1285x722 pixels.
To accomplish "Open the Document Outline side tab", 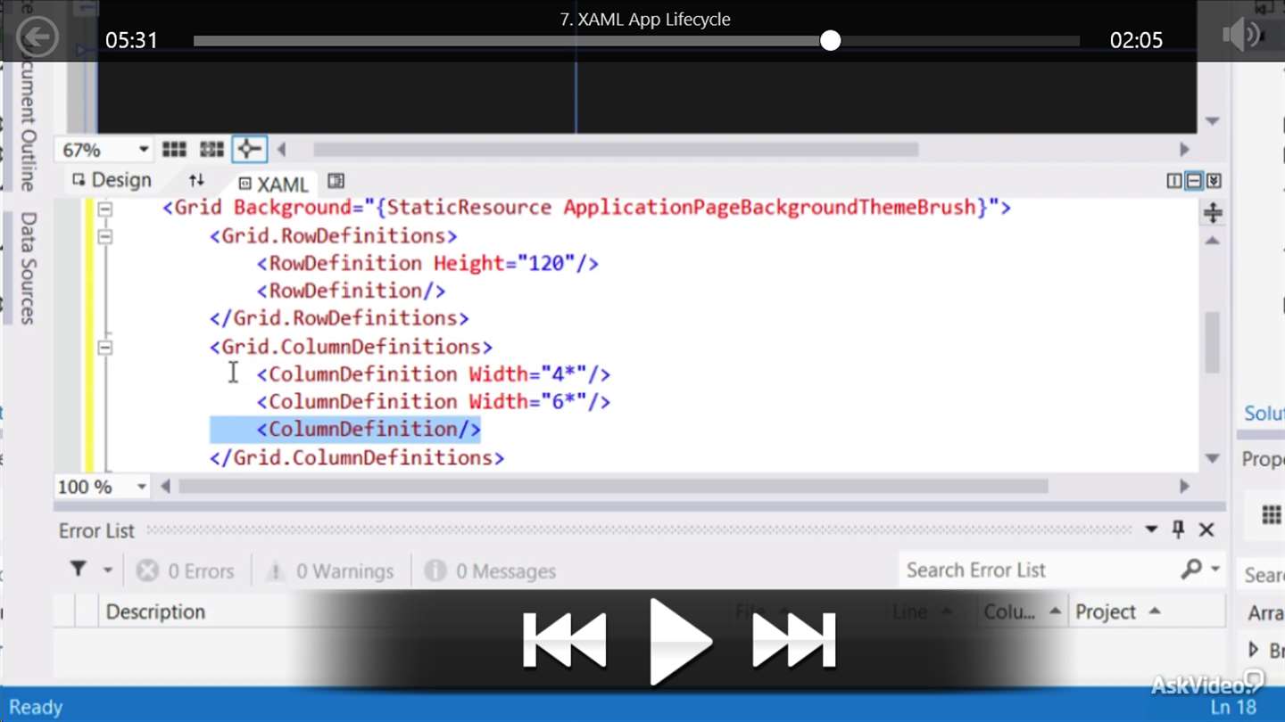I will pos(28,127).
